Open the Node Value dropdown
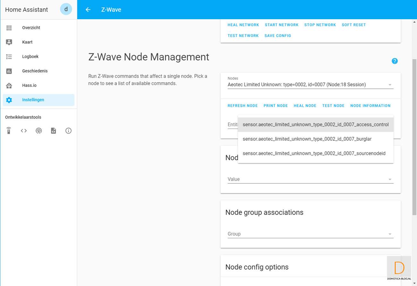 click(x=310, y=179)
